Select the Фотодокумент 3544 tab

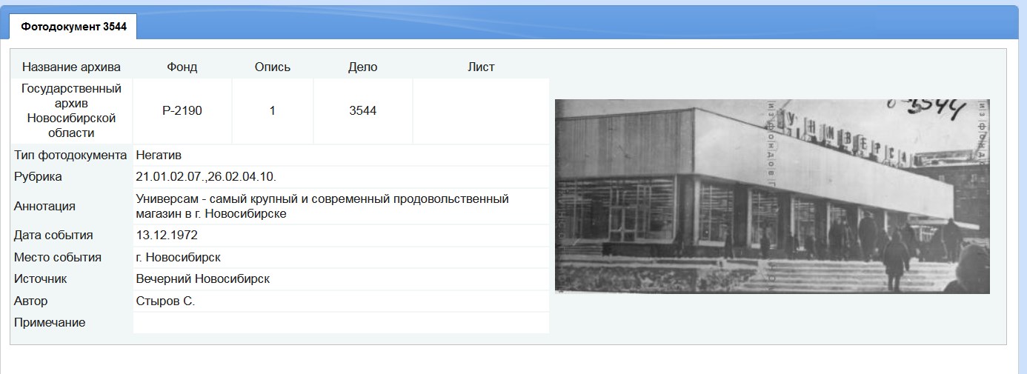pos(73,27)
